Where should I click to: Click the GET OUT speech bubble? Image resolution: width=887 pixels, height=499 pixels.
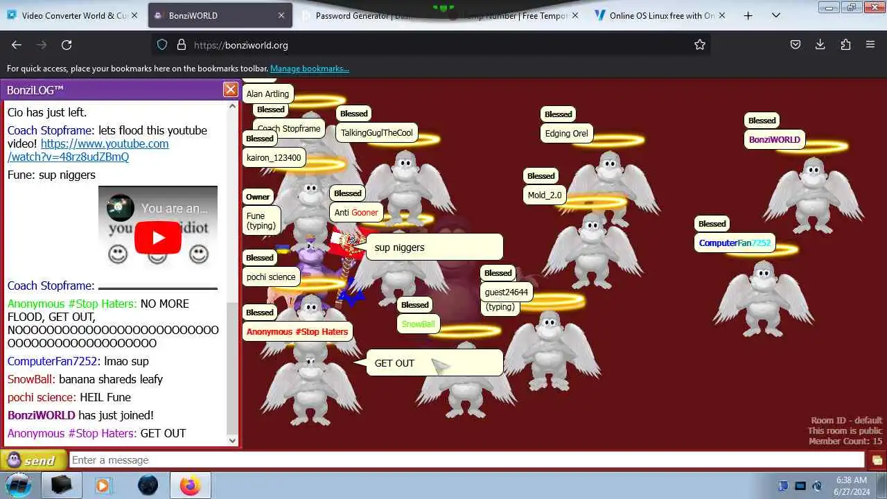click(x=434, y=363)
